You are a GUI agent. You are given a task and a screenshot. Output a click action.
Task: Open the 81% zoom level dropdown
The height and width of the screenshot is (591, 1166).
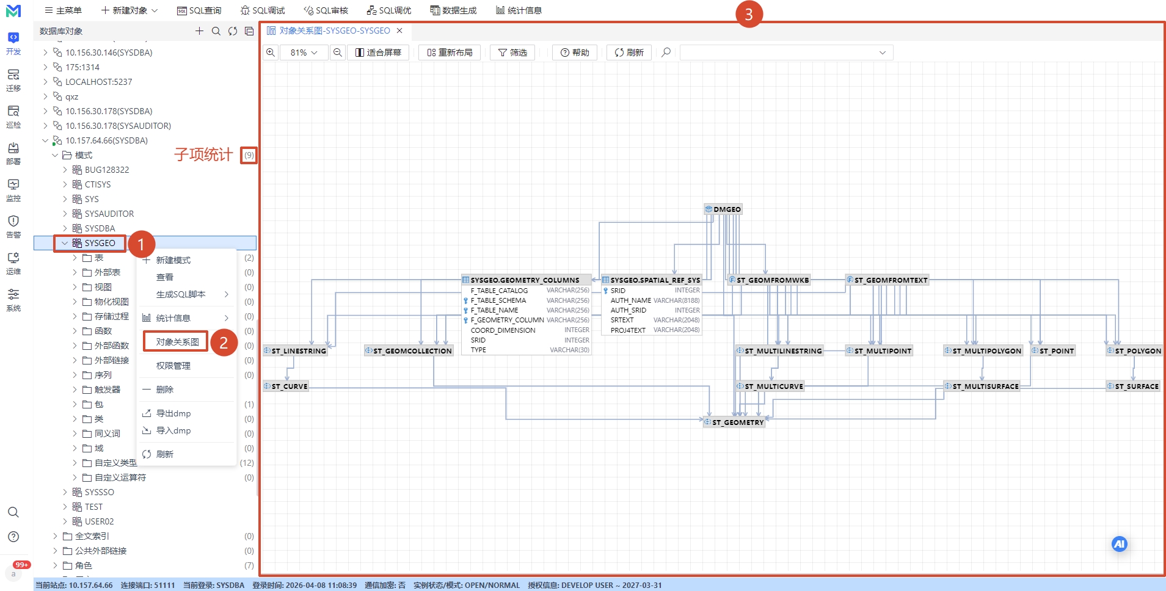pos(304,53)
